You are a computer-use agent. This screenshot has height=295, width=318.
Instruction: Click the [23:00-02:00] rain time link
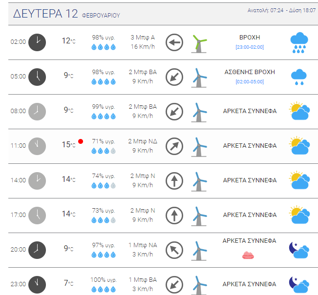(x=249, y=47)
